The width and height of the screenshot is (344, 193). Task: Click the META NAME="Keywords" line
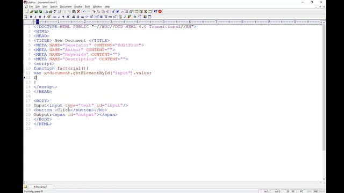click(x=77, y=54)
